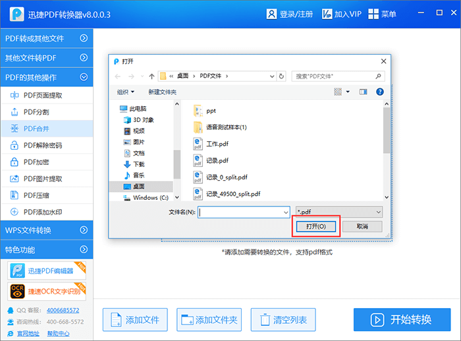The height and width of the screenshot is (341, 461).
Task: Open the 文件名 combo dropdown arrow
Action: coord(286,212)
